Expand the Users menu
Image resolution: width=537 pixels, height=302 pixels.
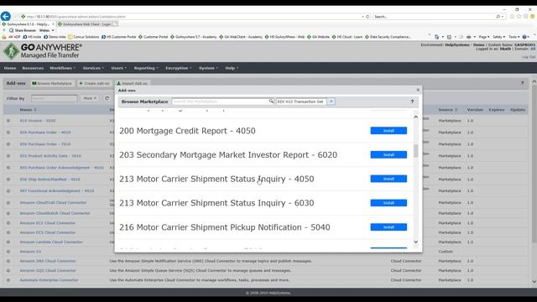point(118,68)
